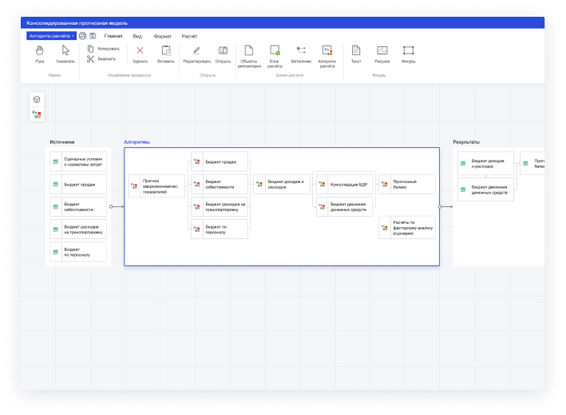This screenshot has height=415, width=566.
Task: Switch to the Вид tab
Action: point(137,36)
